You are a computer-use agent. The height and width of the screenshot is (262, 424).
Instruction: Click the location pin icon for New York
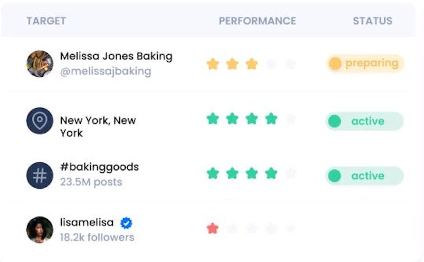click(x=40, y=121)
